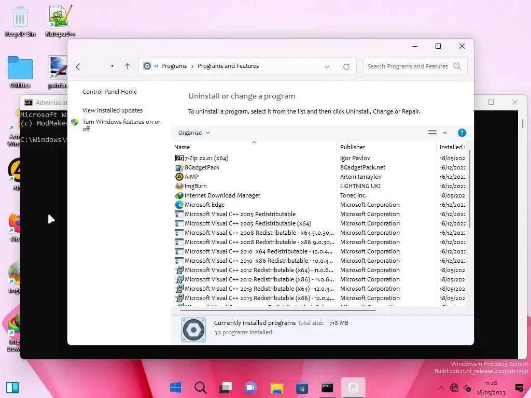The height and width of the screenshot is (398, 531).
Task: Open Control Panel Home link
Action: (x=109, y=92)
